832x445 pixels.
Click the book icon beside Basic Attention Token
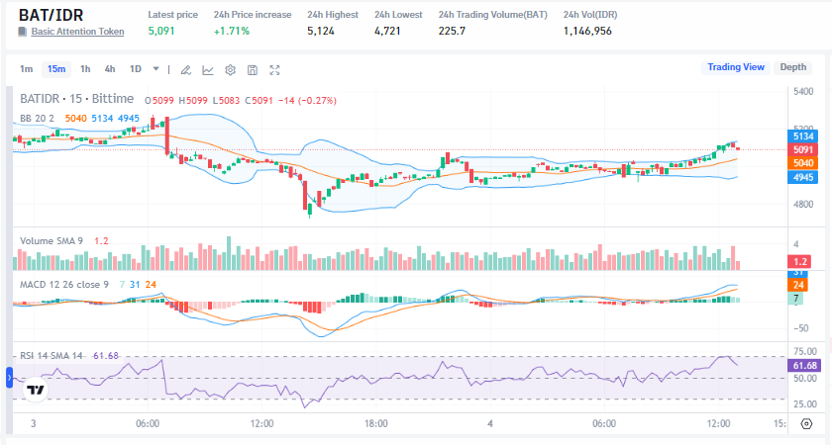click(x=22, y=32)
